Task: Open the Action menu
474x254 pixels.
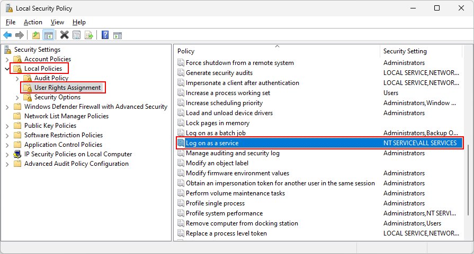Action: tap(33, 22)
